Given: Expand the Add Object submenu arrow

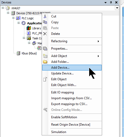Looking at the screenshot, I should (x=98, y=56).
